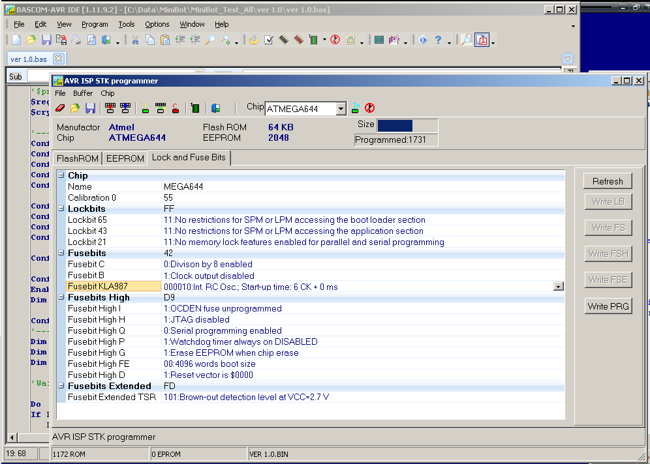Open the Fusebit KLA987 value dropdown arrow
The height and width of the screenshot is (464, 650).
tap(558, 286)
